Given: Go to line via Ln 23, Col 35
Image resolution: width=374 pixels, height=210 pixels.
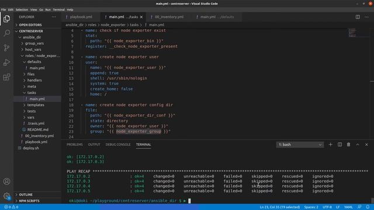Looking at the screenshot, I should pos(280,207).
